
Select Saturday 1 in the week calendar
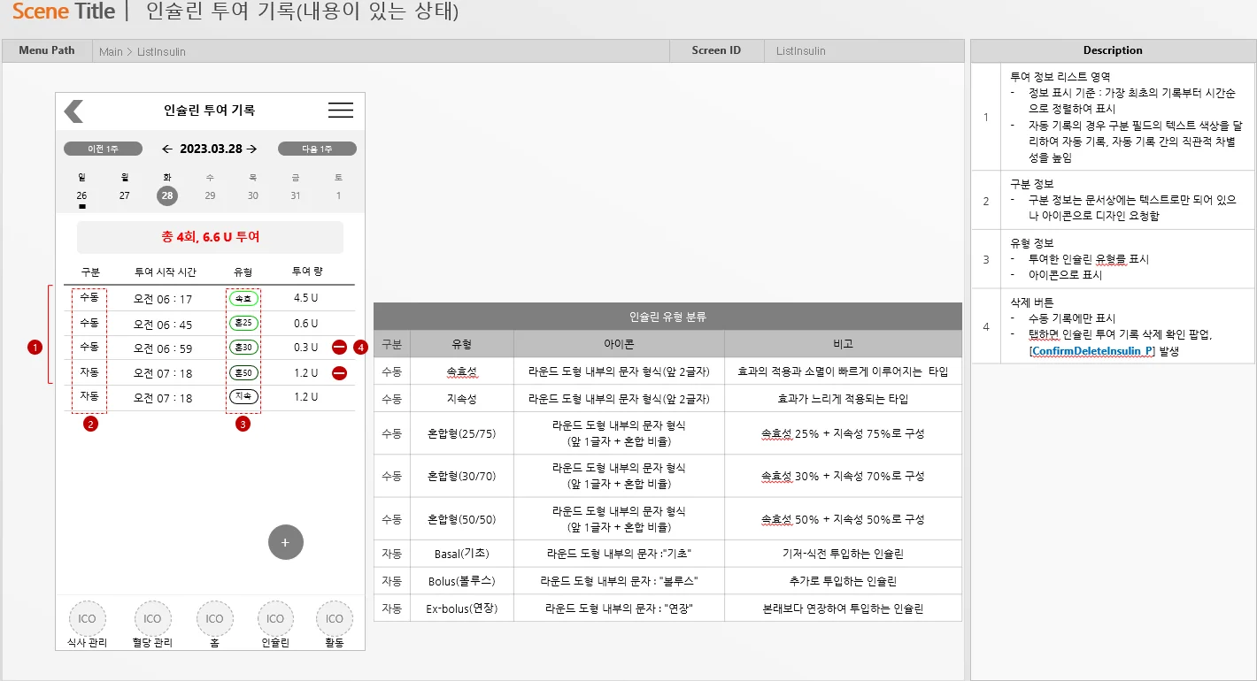[x=338, y=195]
